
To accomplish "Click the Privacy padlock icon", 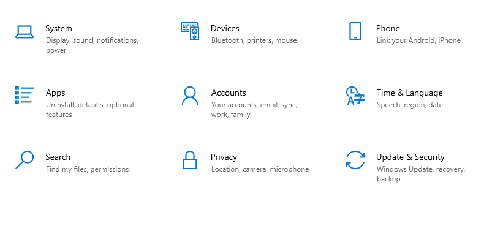I will (x=190, y=160).
